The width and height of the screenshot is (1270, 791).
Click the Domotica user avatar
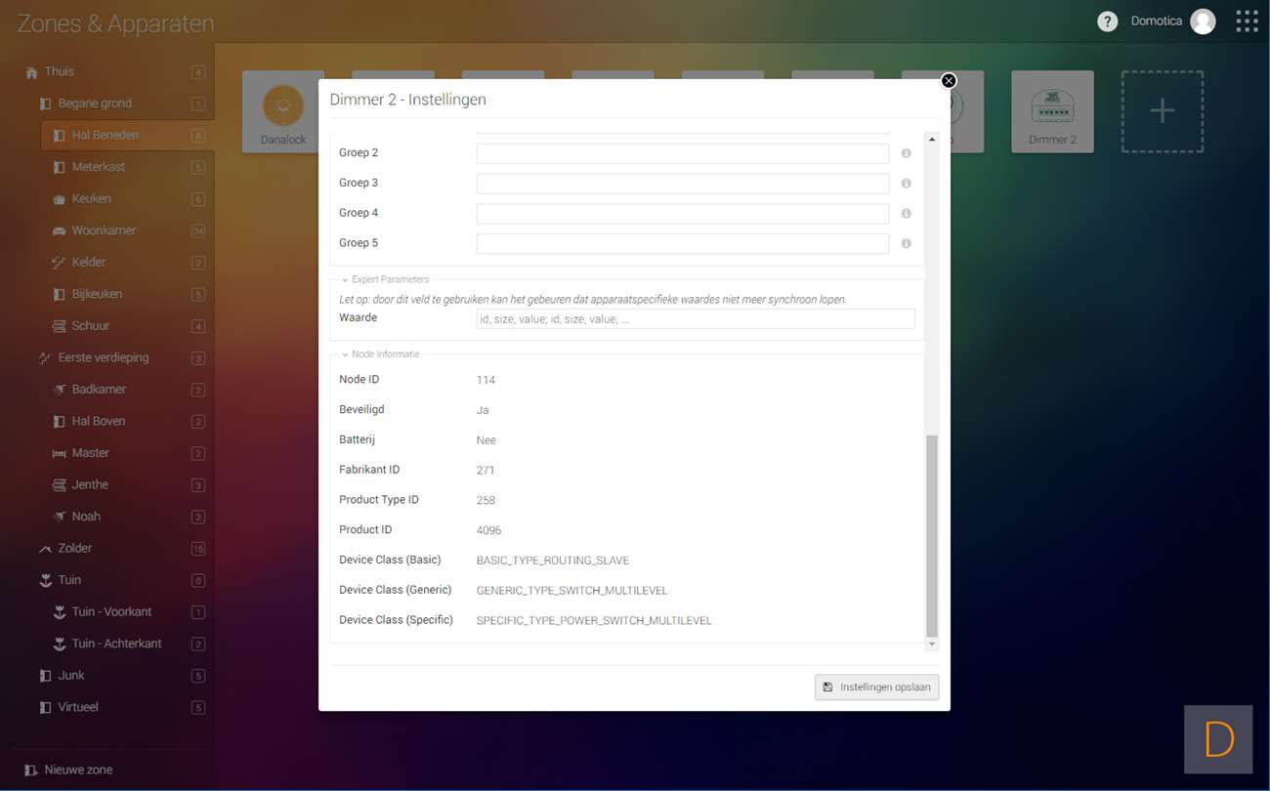tap(1203, 21)
